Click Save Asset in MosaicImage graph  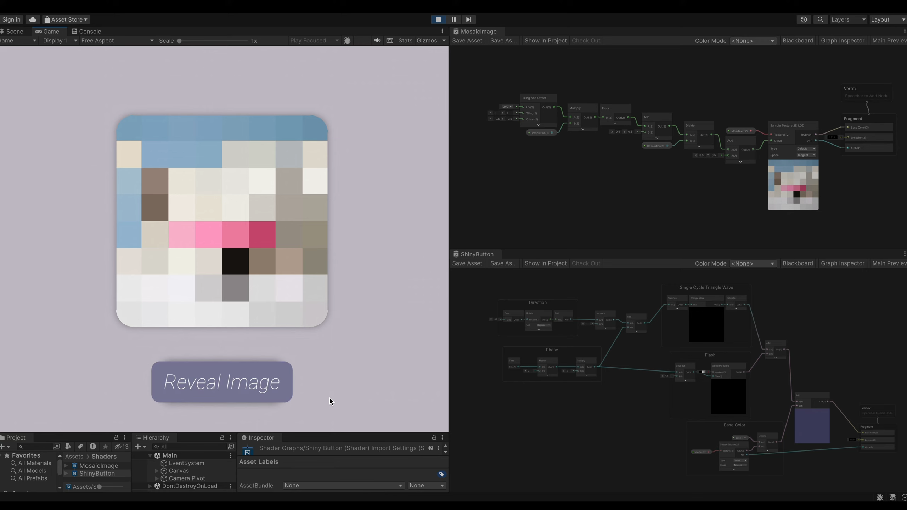467,41
